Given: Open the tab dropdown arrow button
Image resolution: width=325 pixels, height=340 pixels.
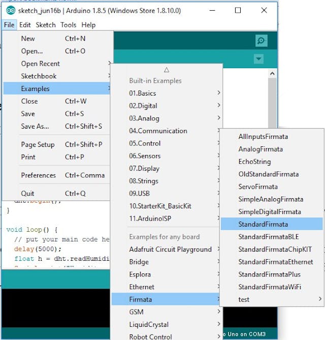Looking at the screenshot, I should [259, 59].
